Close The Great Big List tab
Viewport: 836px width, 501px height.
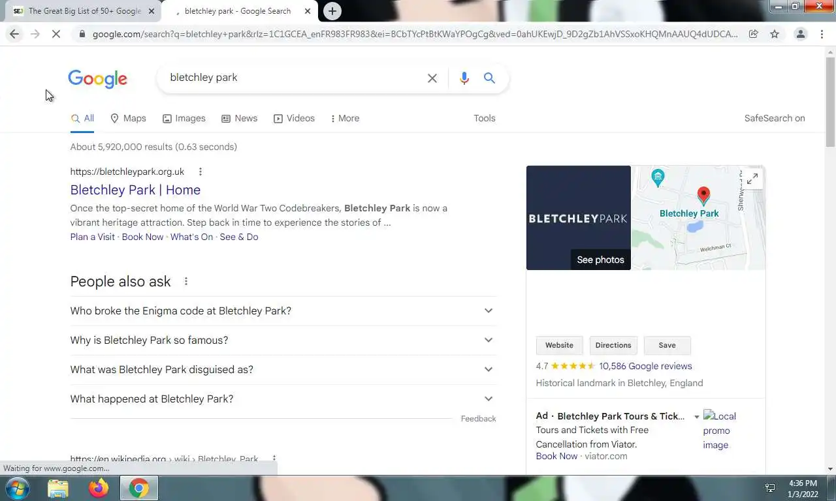[x=152, y=11]
